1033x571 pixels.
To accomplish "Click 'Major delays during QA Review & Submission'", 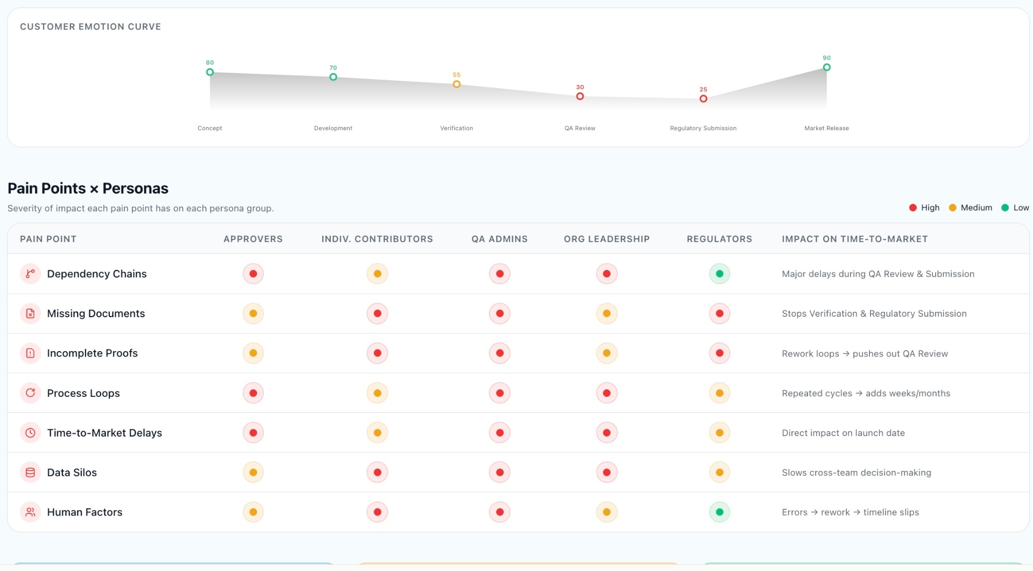I will (878, 274).
